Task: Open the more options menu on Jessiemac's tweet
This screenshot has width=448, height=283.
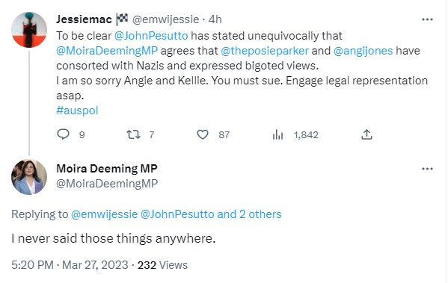Action: click(427, 19)
